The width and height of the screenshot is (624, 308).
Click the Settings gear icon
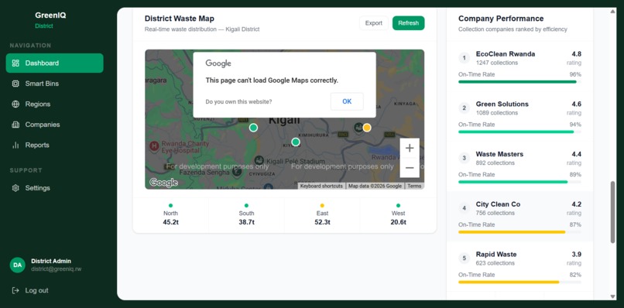coord(15,188)
